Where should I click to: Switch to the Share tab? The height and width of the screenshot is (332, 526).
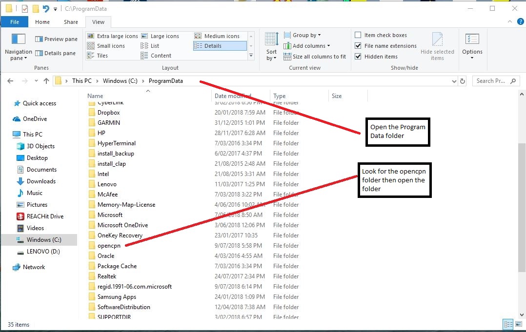[x=71, y=22]
